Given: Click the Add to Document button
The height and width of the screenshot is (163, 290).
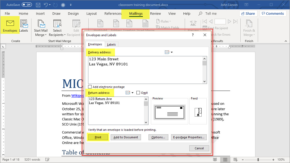Looking at the screenshot, I should pyautogui.click(x=126, y=137).
